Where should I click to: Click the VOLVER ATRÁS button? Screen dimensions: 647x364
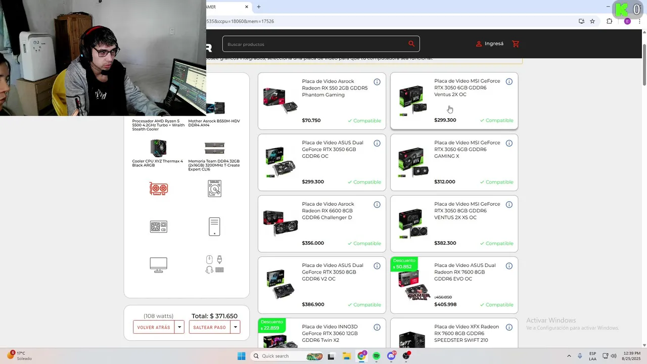[154, 327]
